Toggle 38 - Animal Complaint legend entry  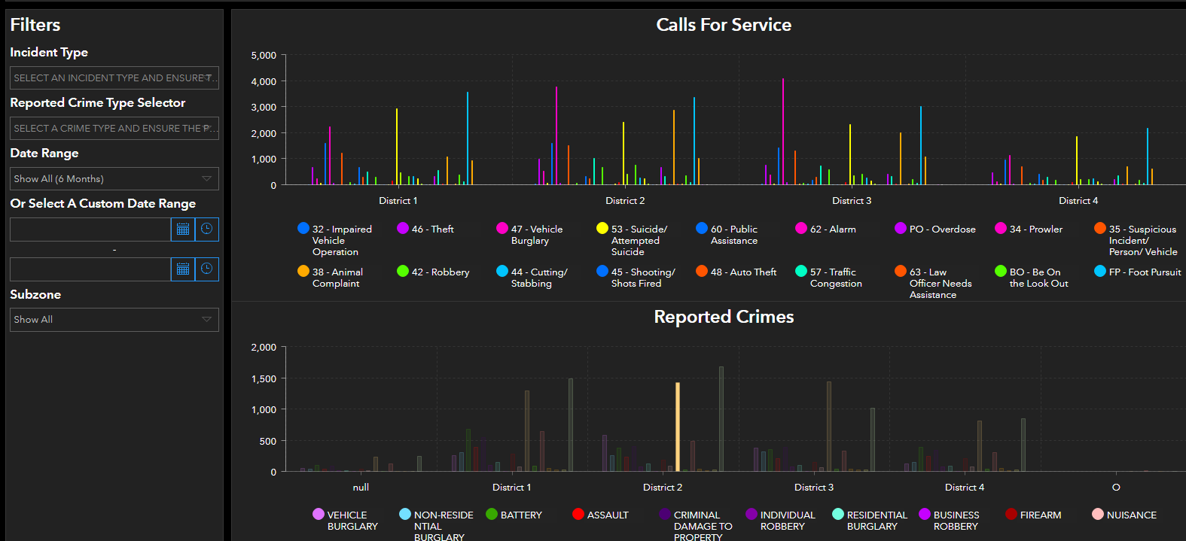coord(331,278)
